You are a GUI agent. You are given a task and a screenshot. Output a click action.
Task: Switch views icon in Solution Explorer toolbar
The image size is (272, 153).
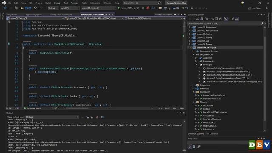pyautogui.click(x=201, y=19)
